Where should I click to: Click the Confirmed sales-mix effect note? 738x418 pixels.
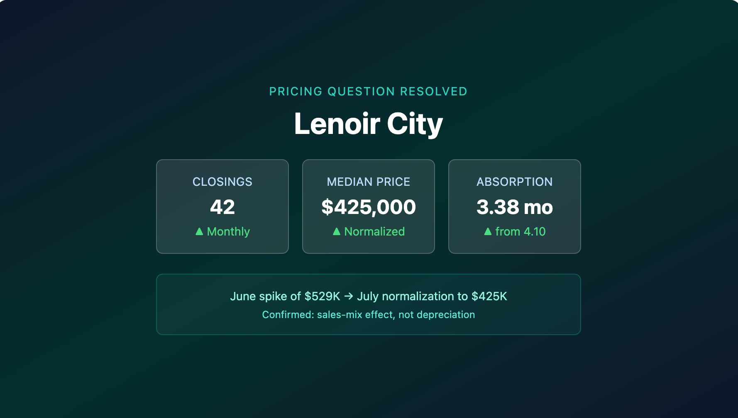369,315
